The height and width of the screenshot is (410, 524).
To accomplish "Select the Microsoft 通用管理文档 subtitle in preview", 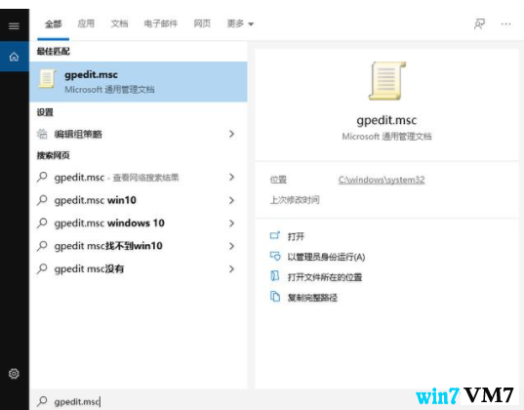I will [386, 136].
